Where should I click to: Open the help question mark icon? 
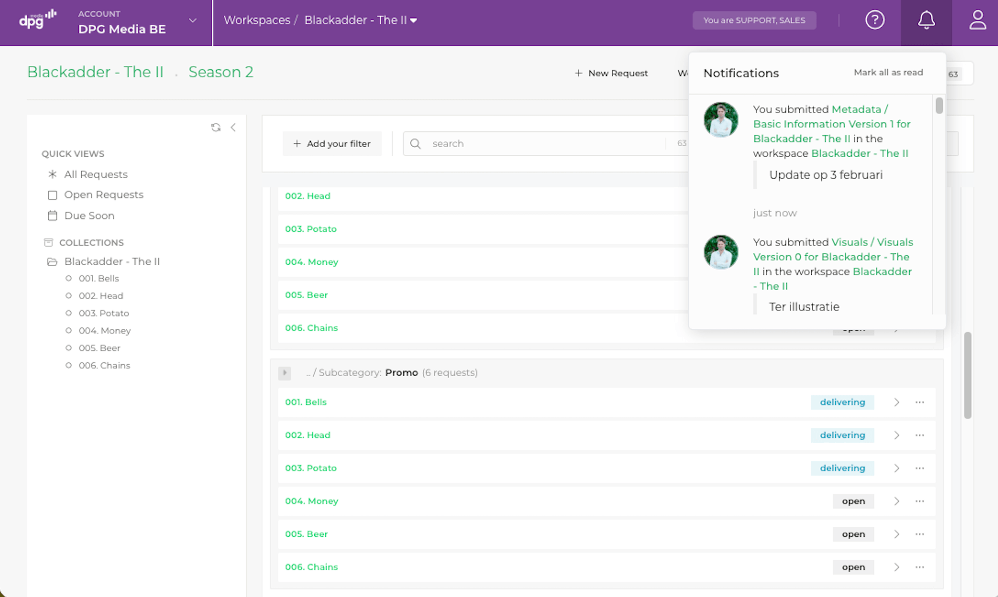coord(874,20)
